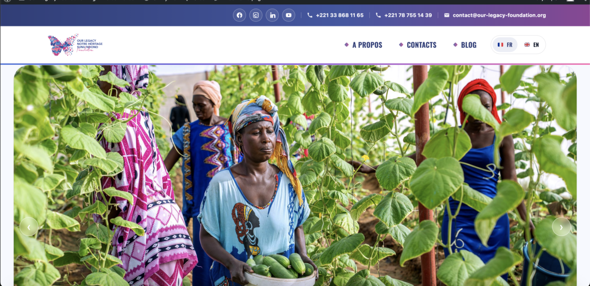Open the Facebook social icon
This screenshot has width=590, height=286.
pyautogui.click(x=239, y=15)
